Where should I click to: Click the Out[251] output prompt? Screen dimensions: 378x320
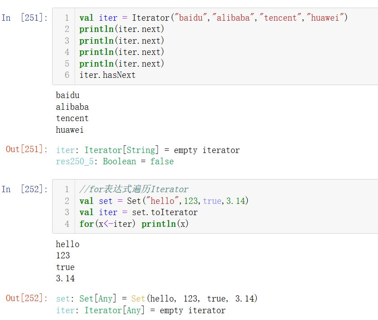(26, 149)
